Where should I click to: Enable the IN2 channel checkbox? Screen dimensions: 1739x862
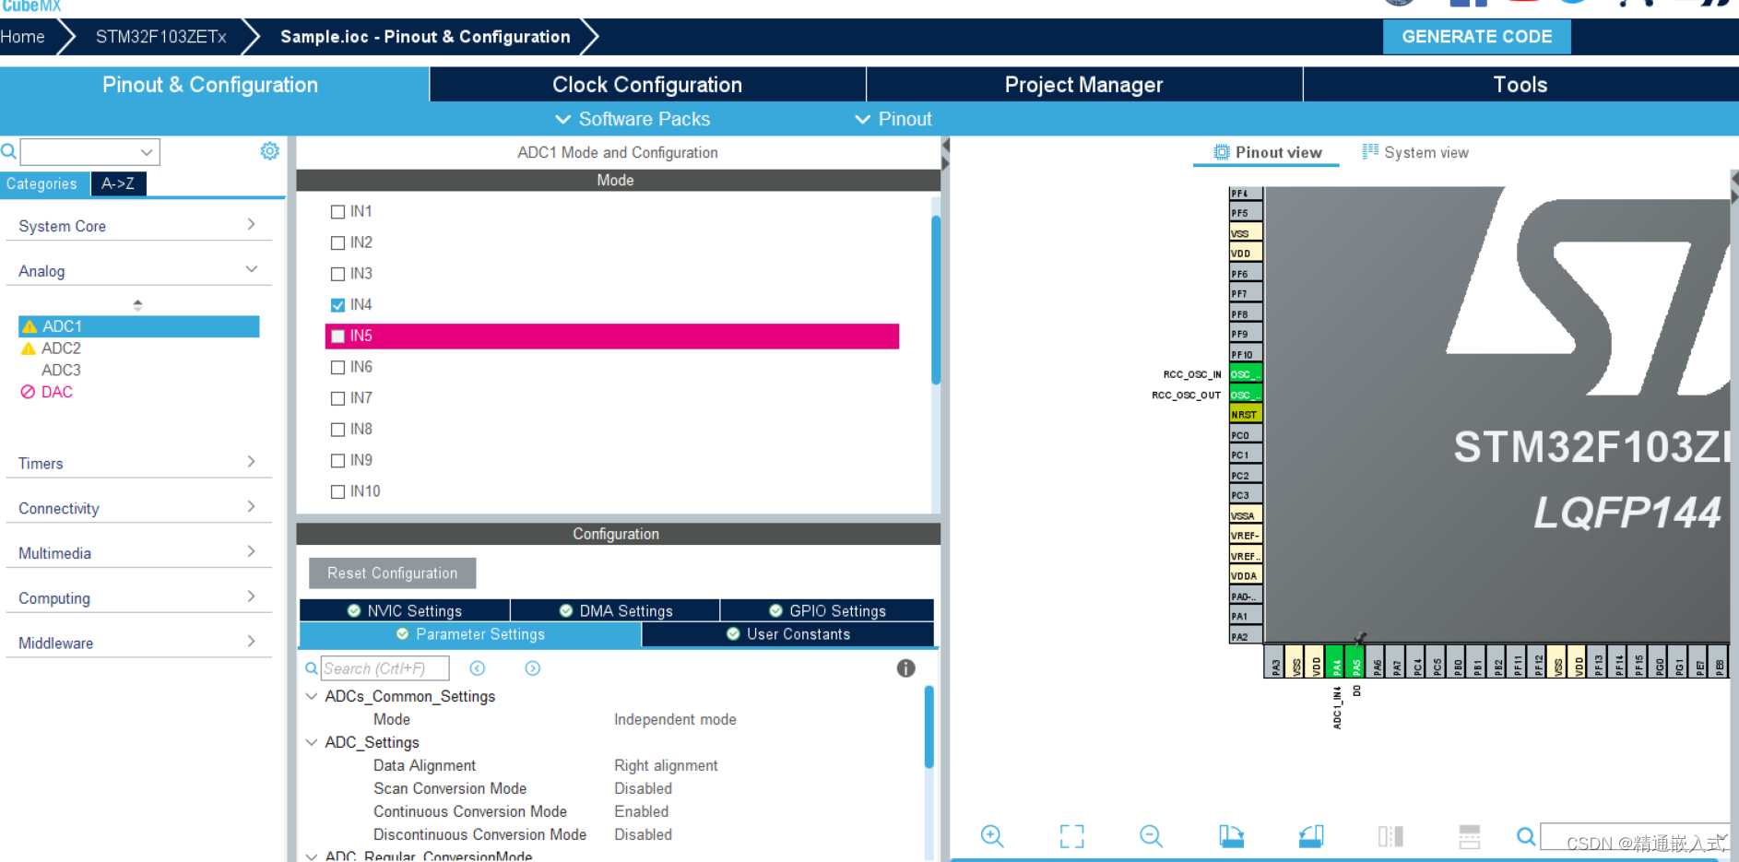[x=337, y=243]
